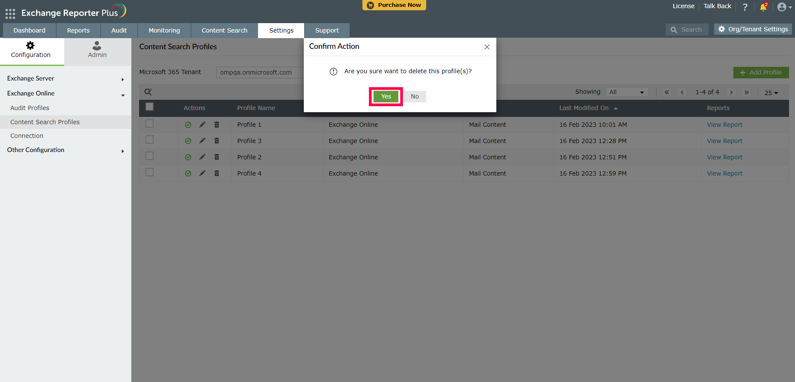Viewport: 795px width, 382px height.
Task: Open the notifications bell
Action: (x=763, y=7)
